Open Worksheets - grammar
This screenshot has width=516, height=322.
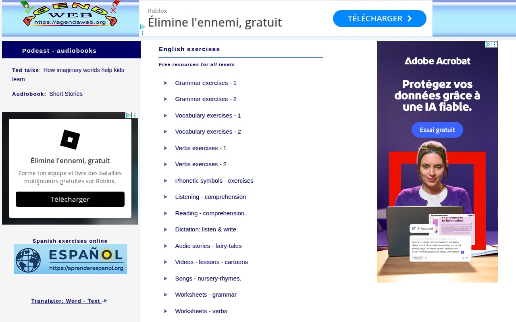coord(206,295)
